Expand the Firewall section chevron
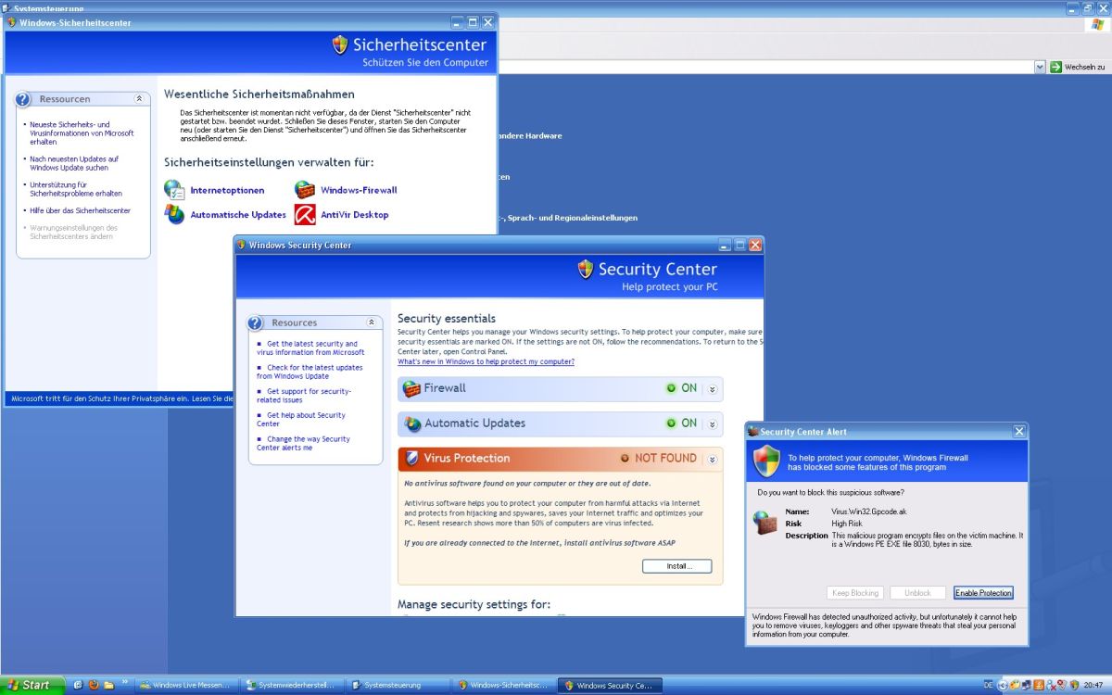Screen dimensions: 1112x695 point(712,389)
